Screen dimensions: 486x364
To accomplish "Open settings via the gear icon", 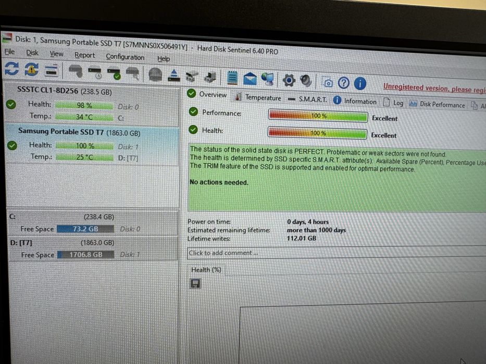I will [x=289, y=80].
